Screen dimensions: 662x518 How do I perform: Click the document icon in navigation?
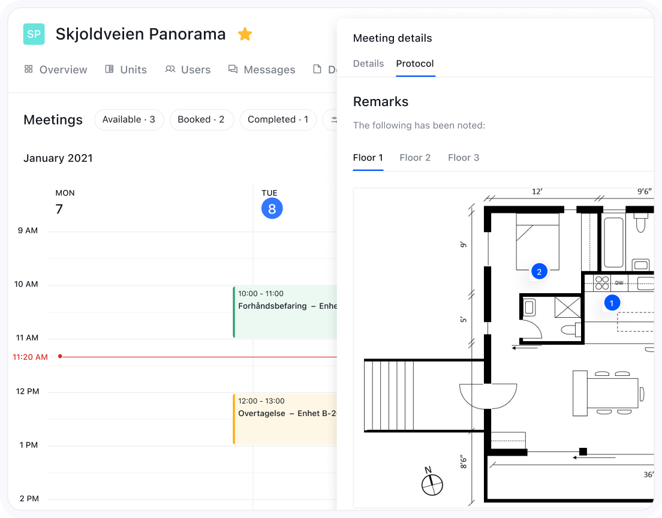coord(318,70)
